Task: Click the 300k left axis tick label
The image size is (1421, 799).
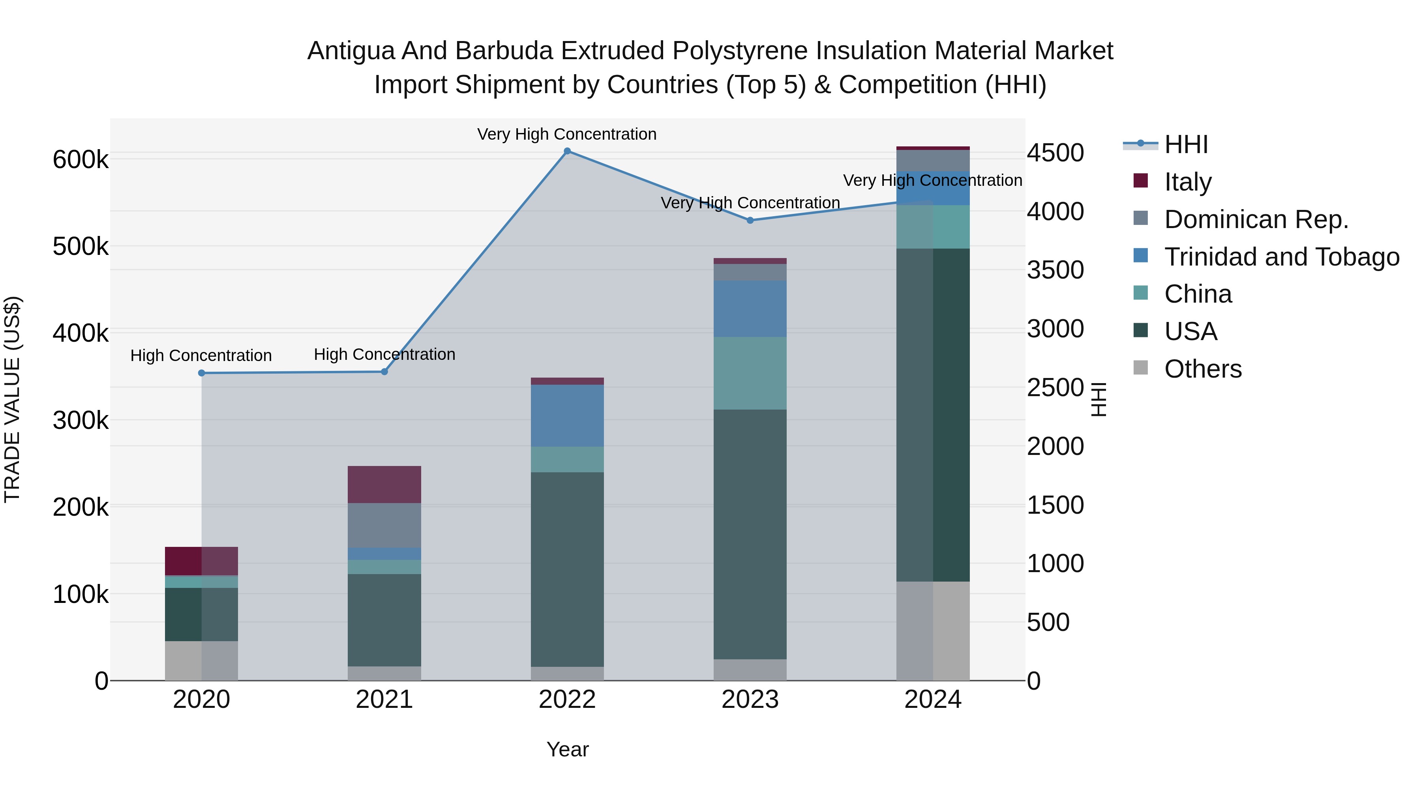Action: (x=81, y=421)
